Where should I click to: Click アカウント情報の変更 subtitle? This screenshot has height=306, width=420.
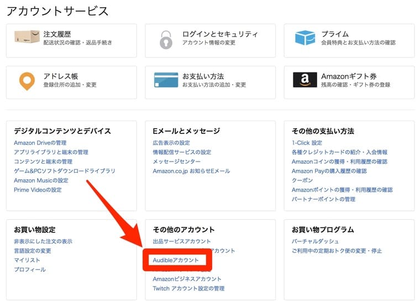tap(209, 43)
